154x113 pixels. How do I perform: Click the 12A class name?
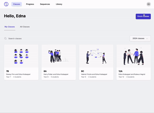121,71
